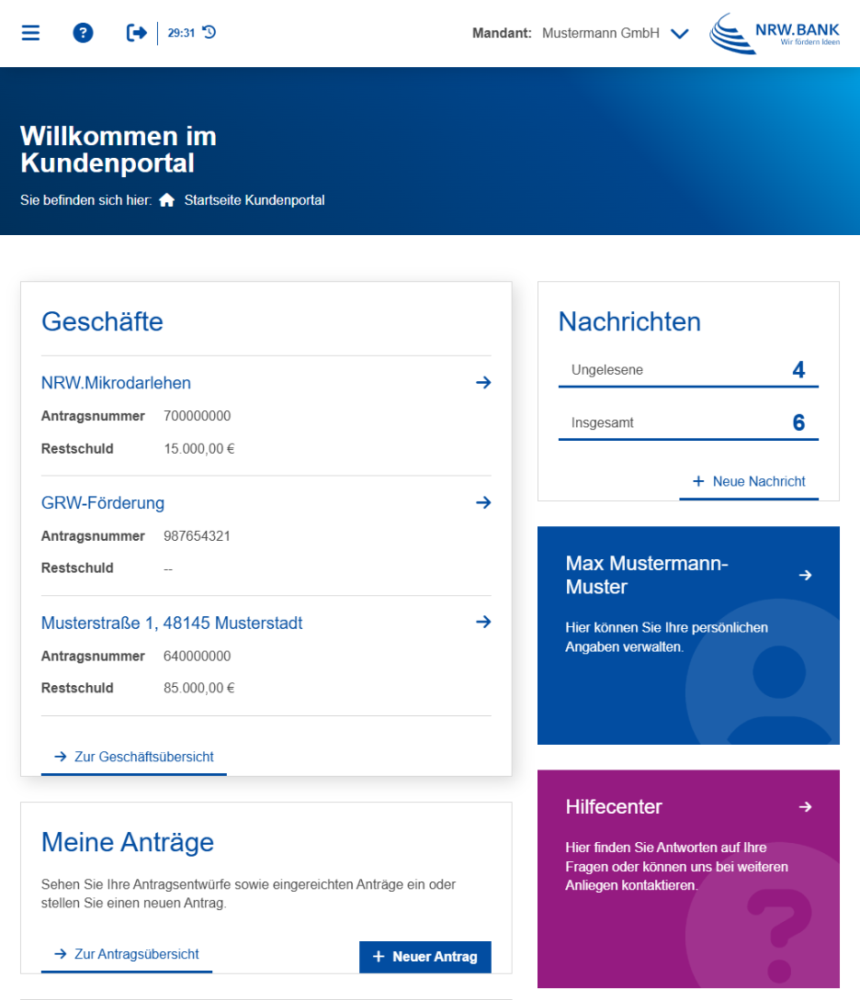Click the Meine Anträge heading
This screenshot has width=860, height=1000.
(128, 842)
